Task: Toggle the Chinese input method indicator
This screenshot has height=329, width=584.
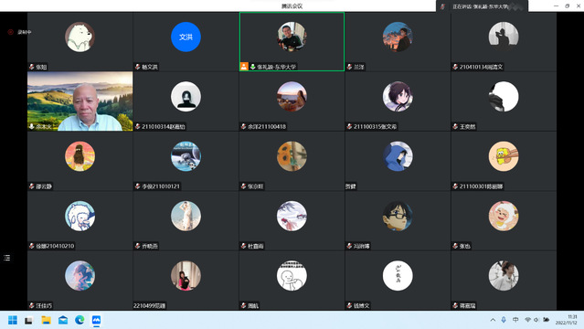Action: [515, 320]
